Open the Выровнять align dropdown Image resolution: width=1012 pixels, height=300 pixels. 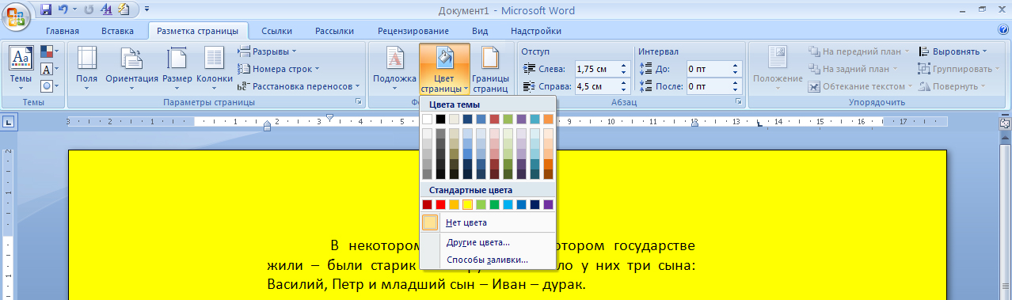pos(953,51)
